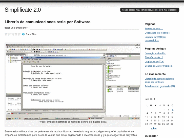Image resolution: width=184 pixels, height=138 pixels.
Task: Rate the post five stars
Action: pos(19,34)
